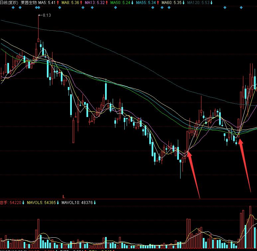Open the leftmost blue diamond info marker
Viewport: 257px width, 251px height.
(13, 8)
